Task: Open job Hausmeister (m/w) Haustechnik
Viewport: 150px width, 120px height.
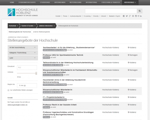Action: pos(64,81)
